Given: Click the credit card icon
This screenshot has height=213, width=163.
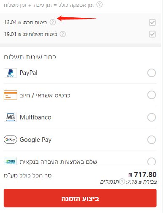Looking at the screenshot, I should [x=11, y=95].
